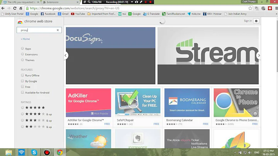Image resolution: width=278 pixels, height=156 pixels.
Task: Bookmark this page with star icon
Action: (x=250, y=8)
